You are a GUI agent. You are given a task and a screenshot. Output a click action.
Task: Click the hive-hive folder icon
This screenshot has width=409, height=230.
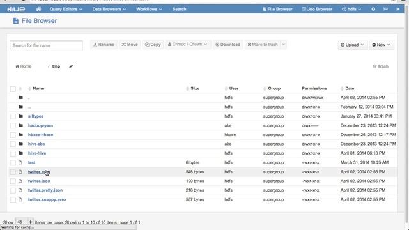(20, 153)
